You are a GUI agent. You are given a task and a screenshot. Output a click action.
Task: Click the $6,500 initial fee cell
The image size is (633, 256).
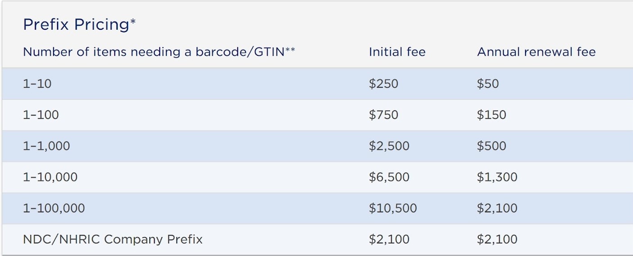click(389, 177)
